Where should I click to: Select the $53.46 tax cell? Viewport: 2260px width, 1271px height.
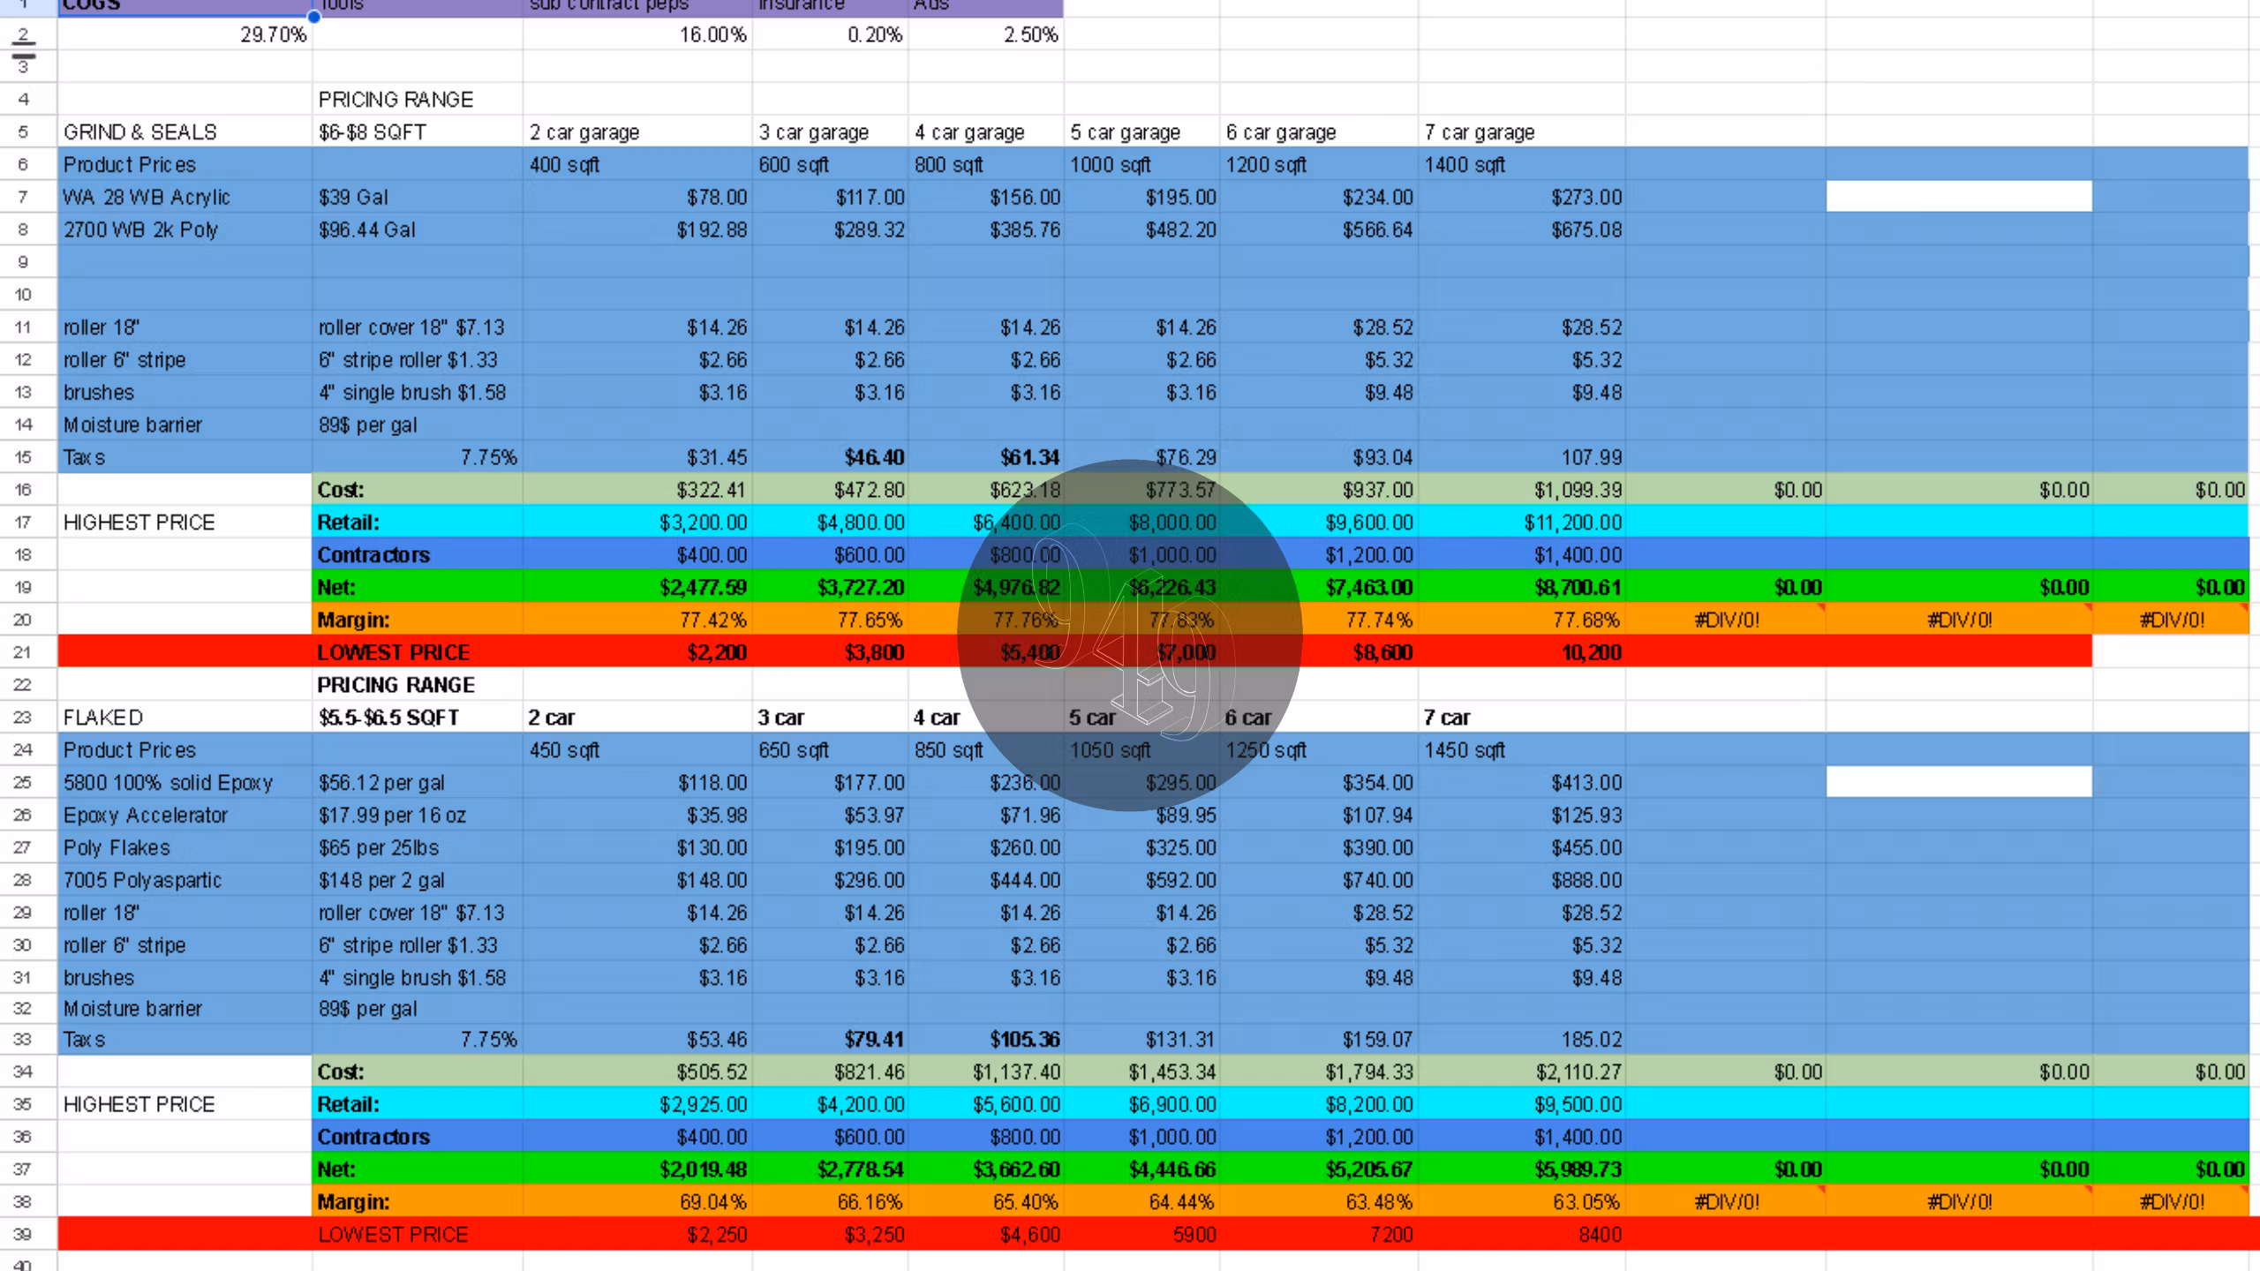tap(637, 1040)
